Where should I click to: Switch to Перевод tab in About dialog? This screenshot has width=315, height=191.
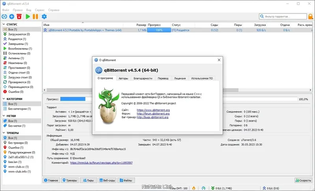click(x=163, y=78)
